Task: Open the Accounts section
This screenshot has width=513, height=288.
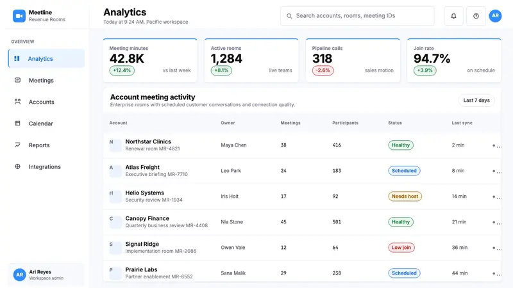Action: point(46,102)
